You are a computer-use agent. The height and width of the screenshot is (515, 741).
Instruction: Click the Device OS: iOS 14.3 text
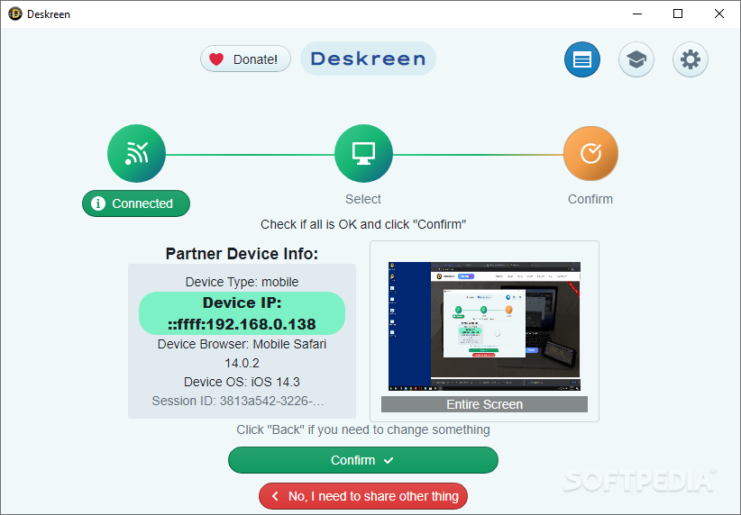point(242,382)
